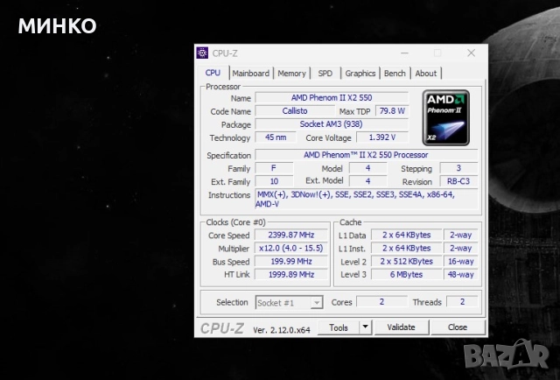Click the Code Name value Callisto
The height and width of the screenshot is (380, 560).
[x=295, y=111]
